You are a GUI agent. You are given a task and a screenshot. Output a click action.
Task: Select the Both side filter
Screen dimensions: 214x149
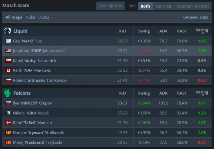pyautogui.click(x=145, y=6)
